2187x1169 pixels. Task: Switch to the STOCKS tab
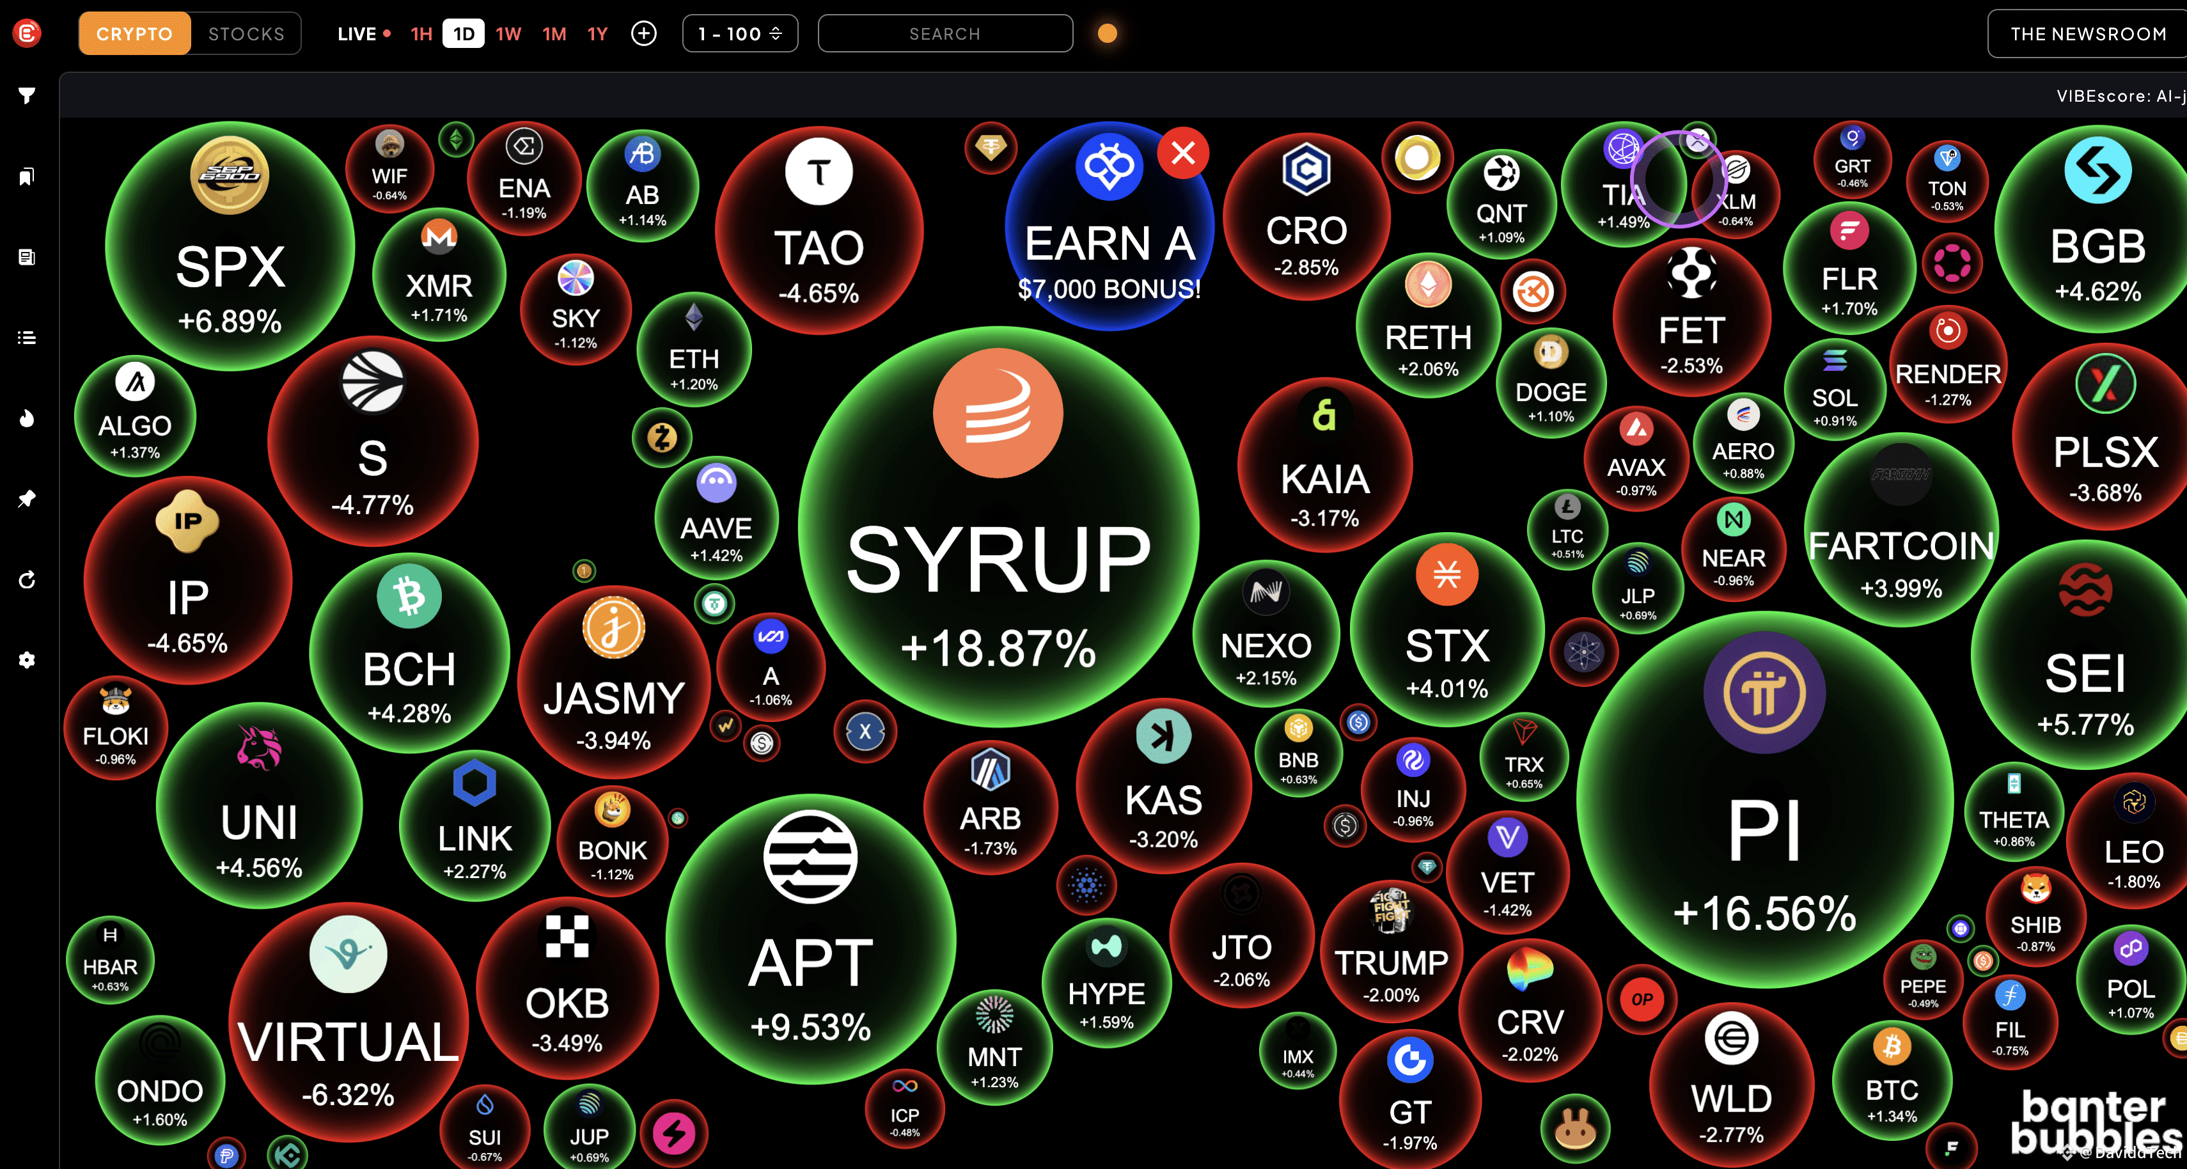(246, 34)
